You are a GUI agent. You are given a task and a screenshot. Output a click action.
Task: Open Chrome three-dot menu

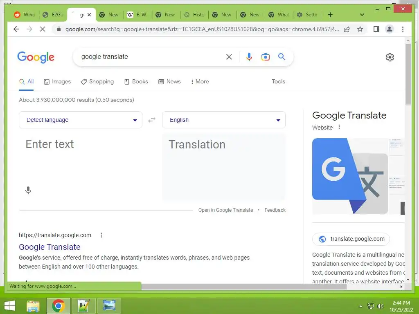403,29
